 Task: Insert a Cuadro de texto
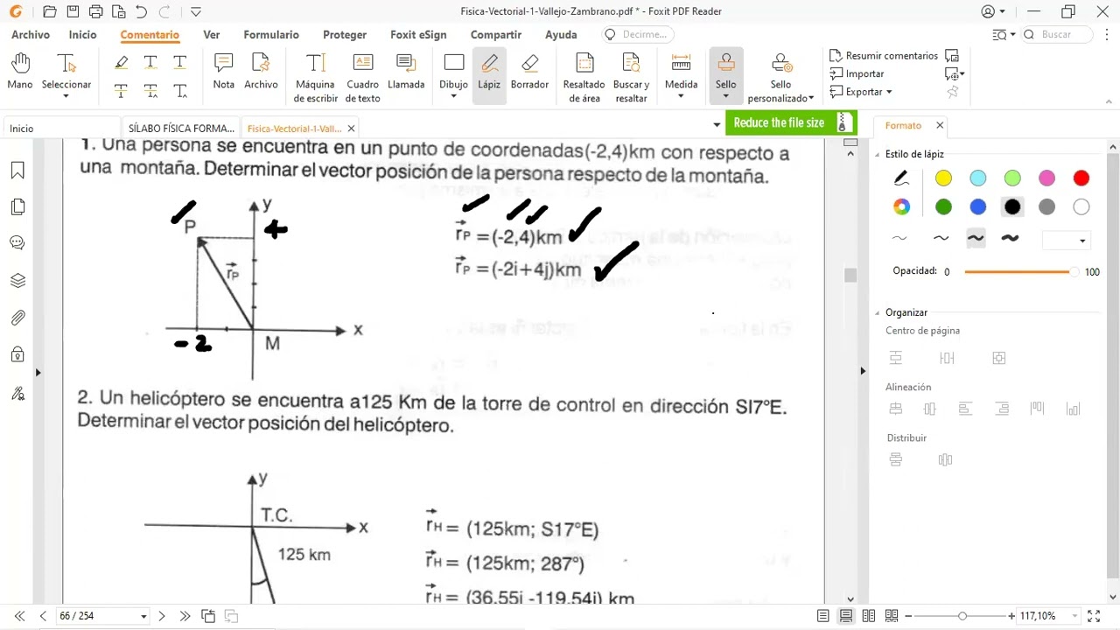point(362,77)
